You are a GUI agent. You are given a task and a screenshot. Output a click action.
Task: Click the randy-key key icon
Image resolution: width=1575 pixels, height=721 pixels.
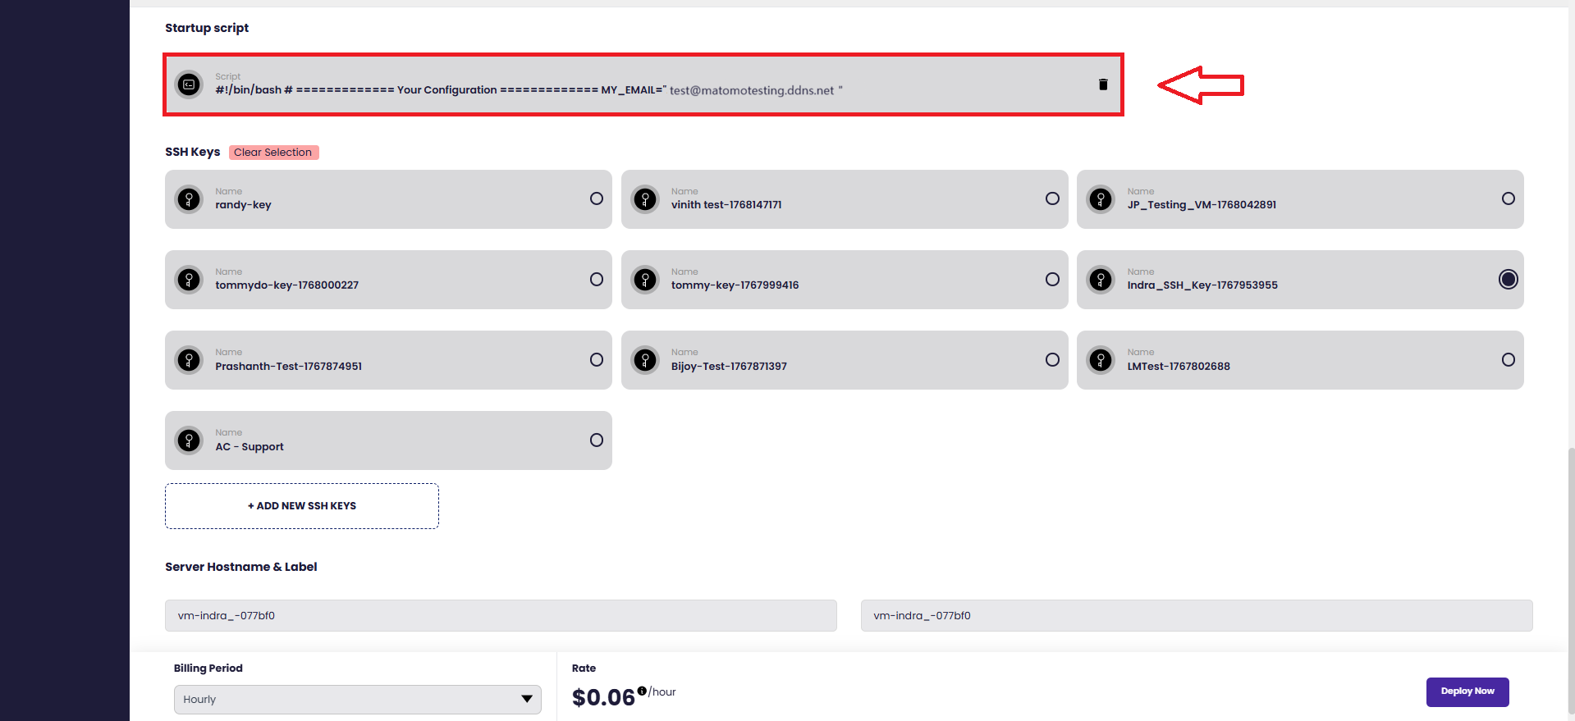(x=190, y=199)
